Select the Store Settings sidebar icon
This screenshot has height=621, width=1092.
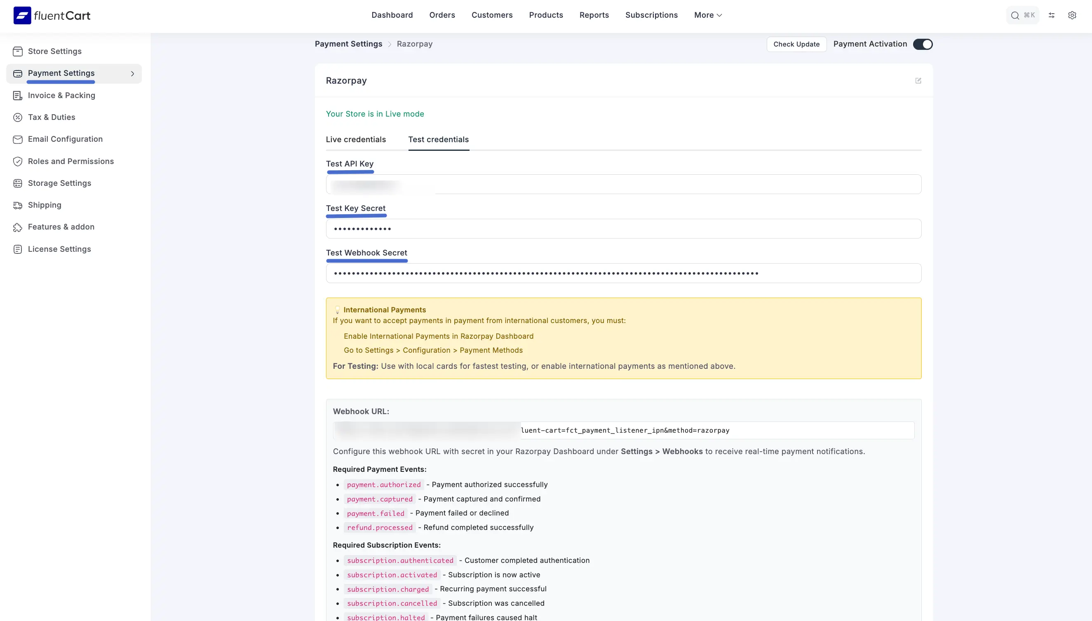point(18,51)
